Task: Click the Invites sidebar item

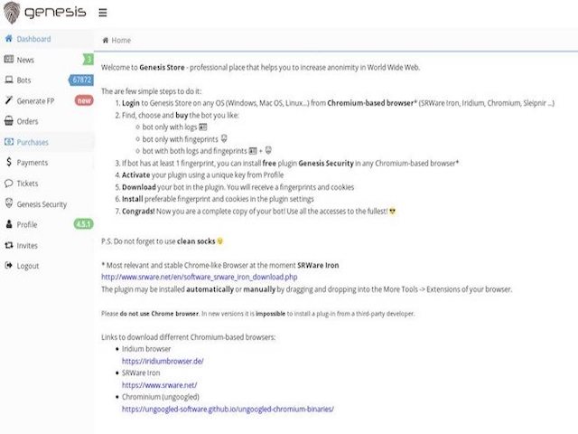Action: (28, 245)
